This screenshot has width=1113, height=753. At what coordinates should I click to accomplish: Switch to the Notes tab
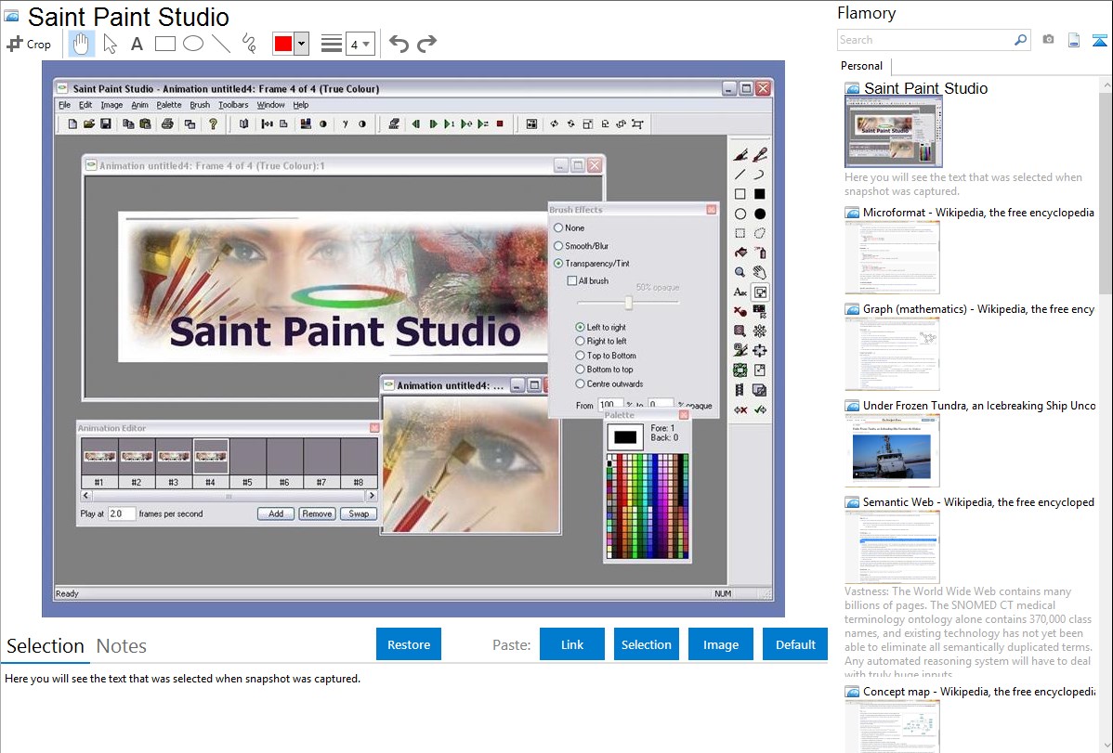click(x=121, y=646)
